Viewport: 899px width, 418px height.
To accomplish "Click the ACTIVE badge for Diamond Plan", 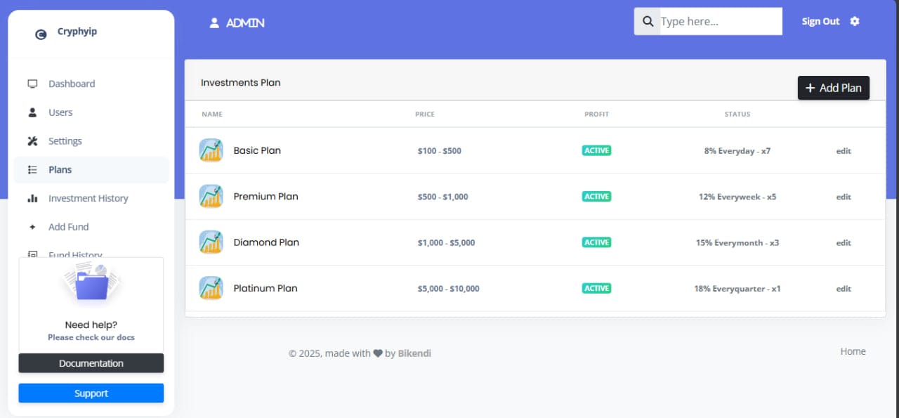I will pos(596,242).
